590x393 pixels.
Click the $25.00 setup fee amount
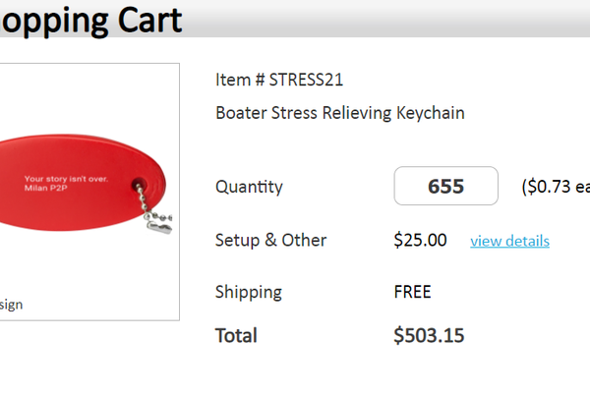[x=420, y=240]
